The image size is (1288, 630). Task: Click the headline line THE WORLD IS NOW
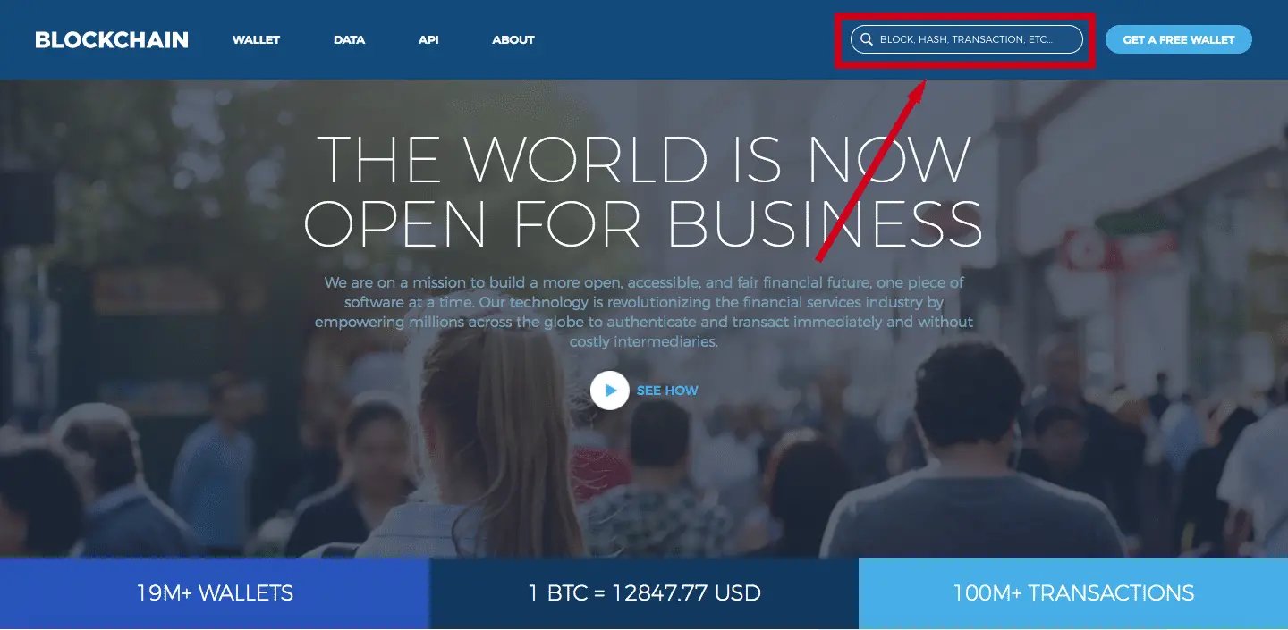pyautogui.click(x=644, y=159)
